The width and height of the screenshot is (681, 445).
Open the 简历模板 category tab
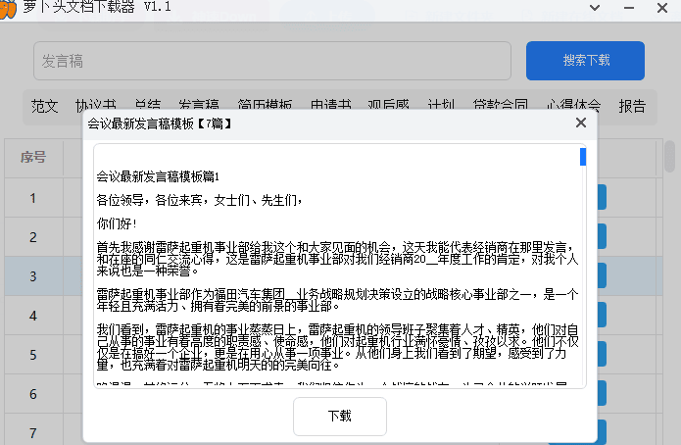click(265, 106)
